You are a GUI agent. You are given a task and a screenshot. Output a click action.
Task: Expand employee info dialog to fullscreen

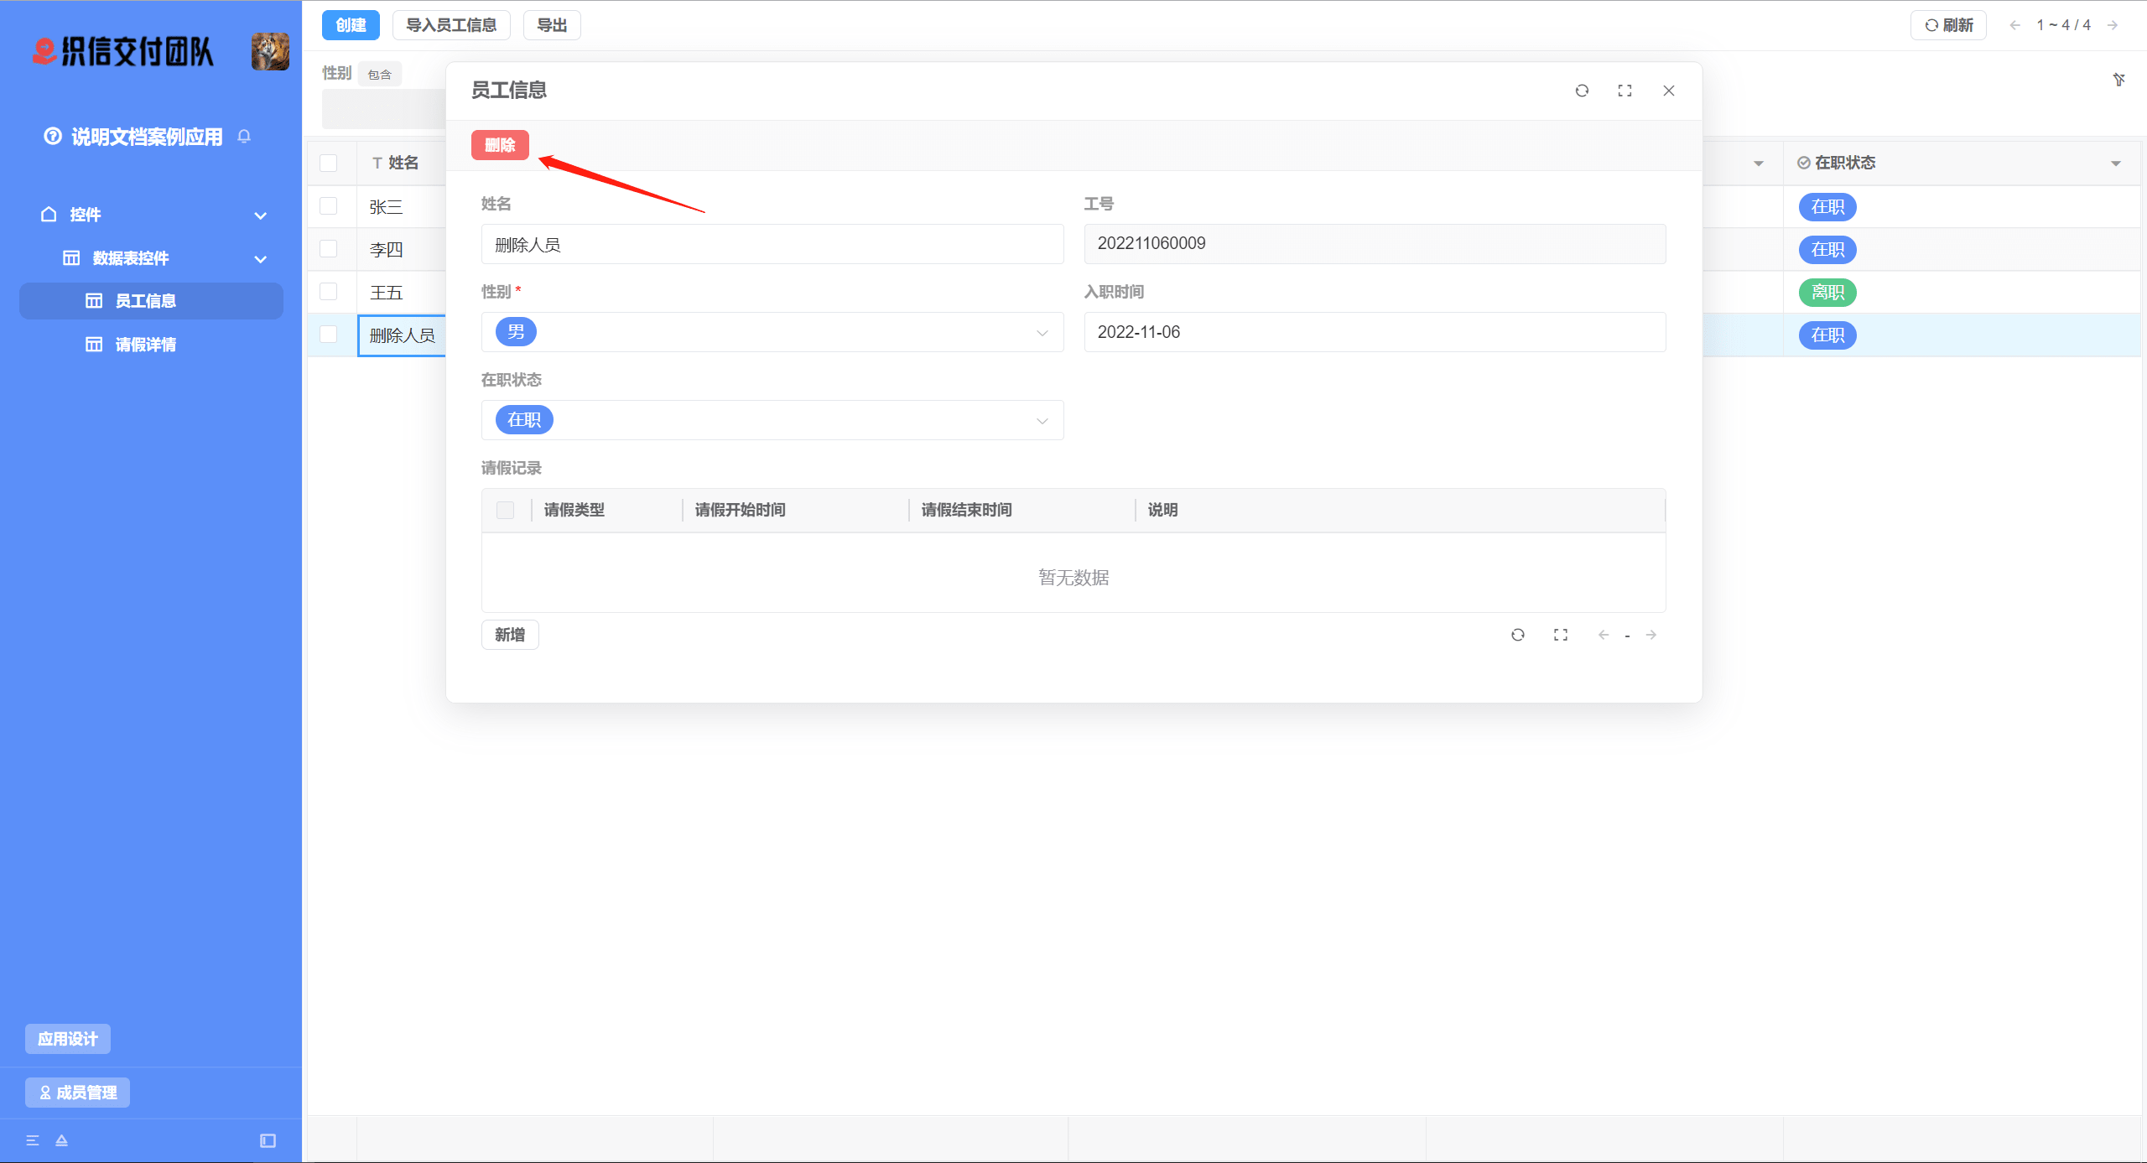[x=1625, y=91]
